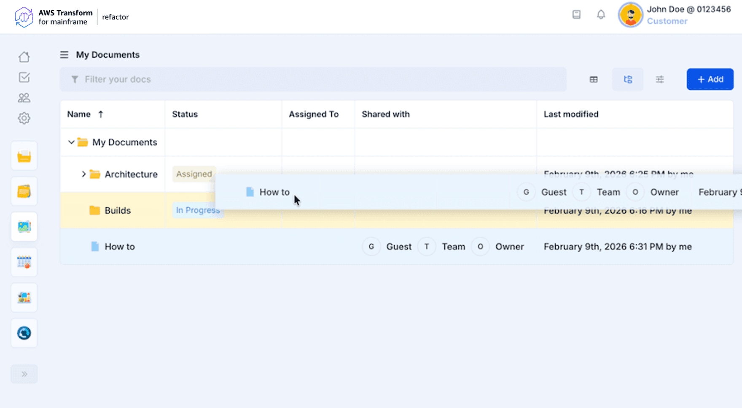The height and width of the screenshot is (408, 742).
Task: Click the home icon in sidebar
Action: click(x=24, y=57)
